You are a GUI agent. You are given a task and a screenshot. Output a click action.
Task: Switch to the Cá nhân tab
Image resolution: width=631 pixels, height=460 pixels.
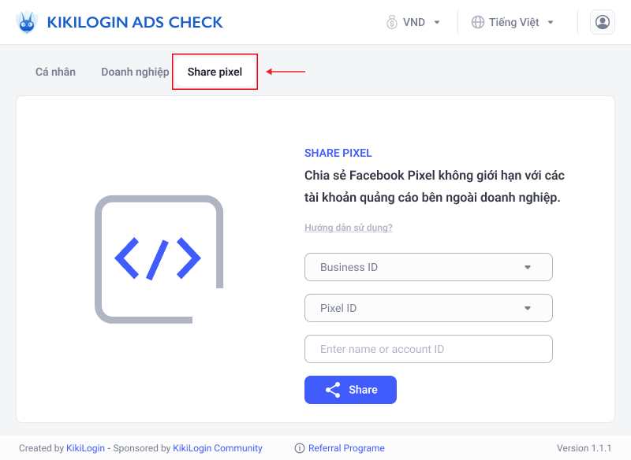[55, 72]
